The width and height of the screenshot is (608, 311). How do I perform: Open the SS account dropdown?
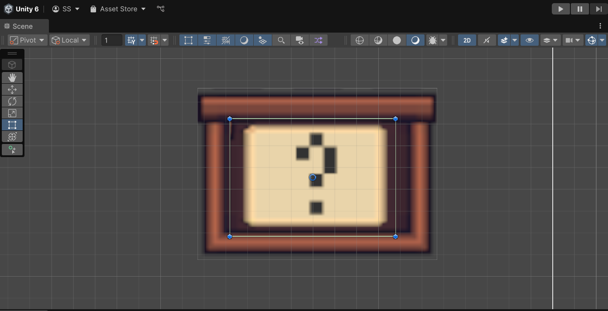click(66, 9)
